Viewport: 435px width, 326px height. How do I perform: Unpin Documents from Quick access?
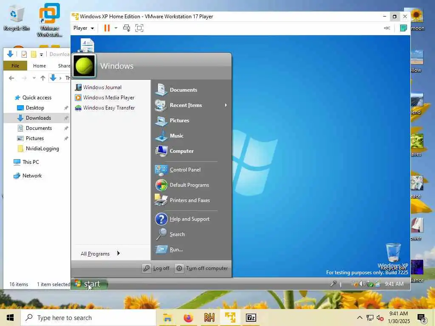66,128
